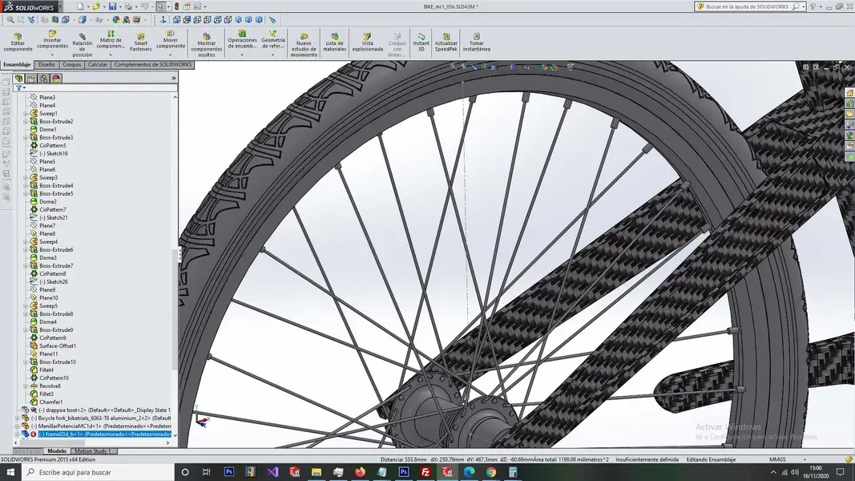Click the Open folder icon

pyautogui.click(x=96, y=6)
